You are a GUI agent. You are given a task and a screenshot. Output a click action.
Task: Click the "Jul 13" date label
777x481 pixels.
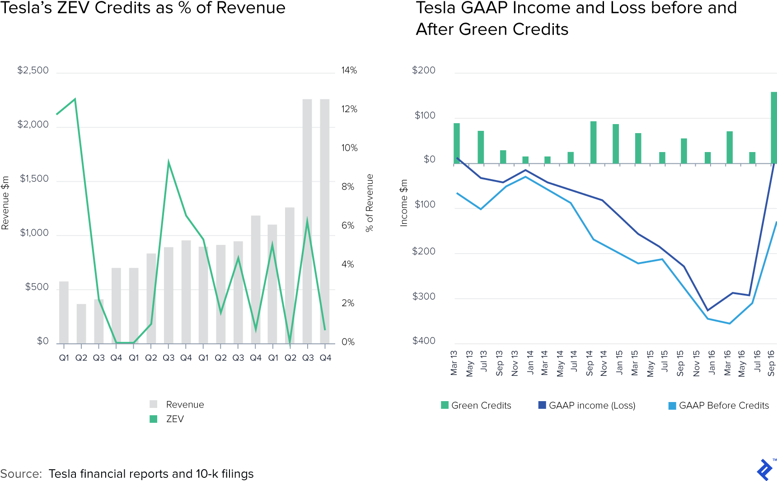[x=484, y=361]
